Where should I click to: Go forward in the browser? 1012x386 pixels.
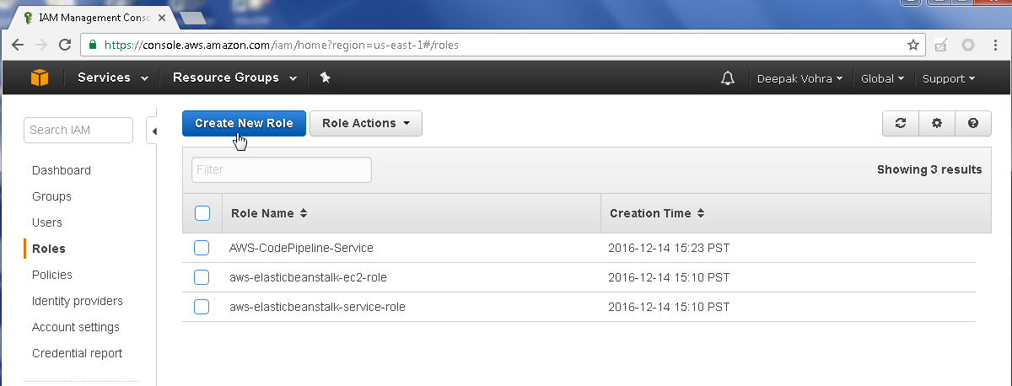pos(40,45)
